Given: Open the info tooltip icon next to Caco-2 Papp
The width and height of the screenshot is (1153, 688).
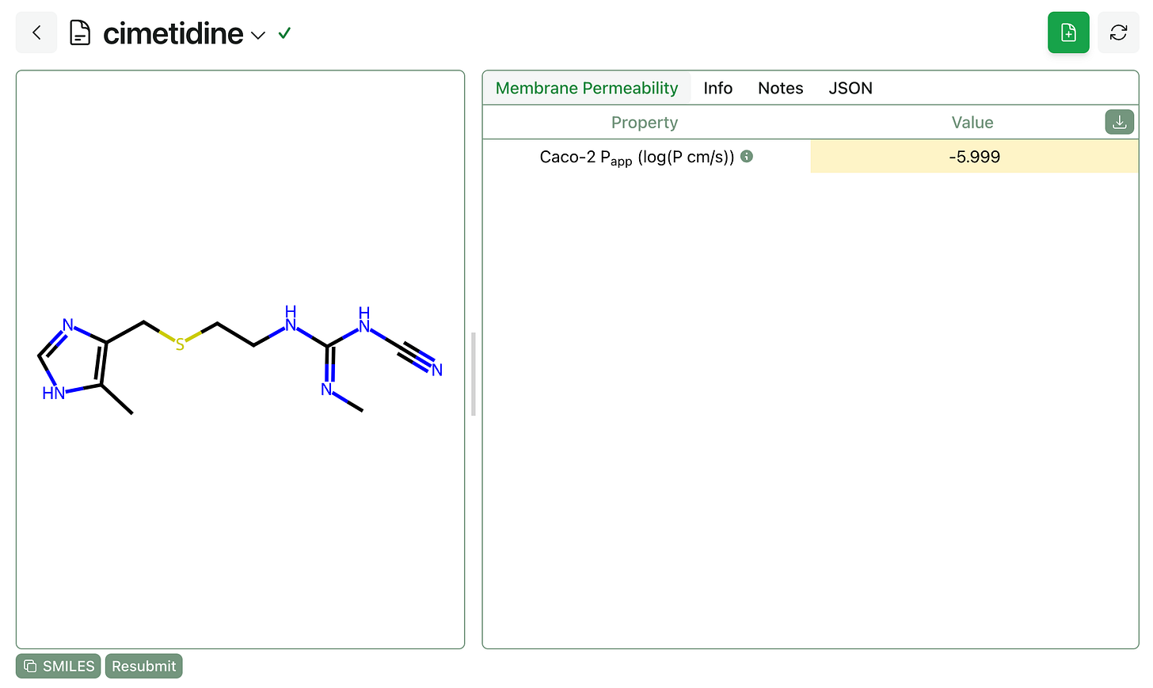Looking at the screenshot, I should click(x=745, y=156).
